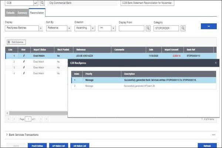Click the go arrow beside CCB field

[36, 3]
